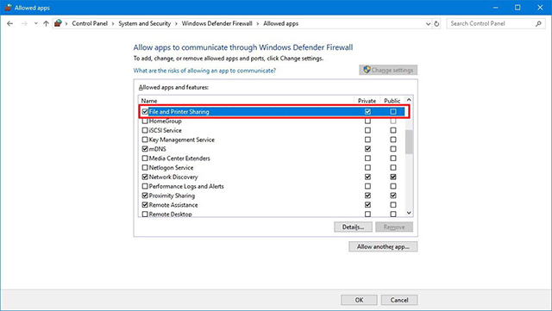Image resolution: width=552 pixels, height=311 pixels.
Task: Click the forward arrow button
Action: pyautogui.click(x=24, y=23)
